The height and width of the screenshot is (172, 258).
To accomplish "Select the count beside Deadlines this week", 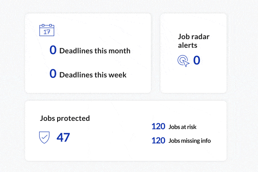I will click(x=53, y=74).
